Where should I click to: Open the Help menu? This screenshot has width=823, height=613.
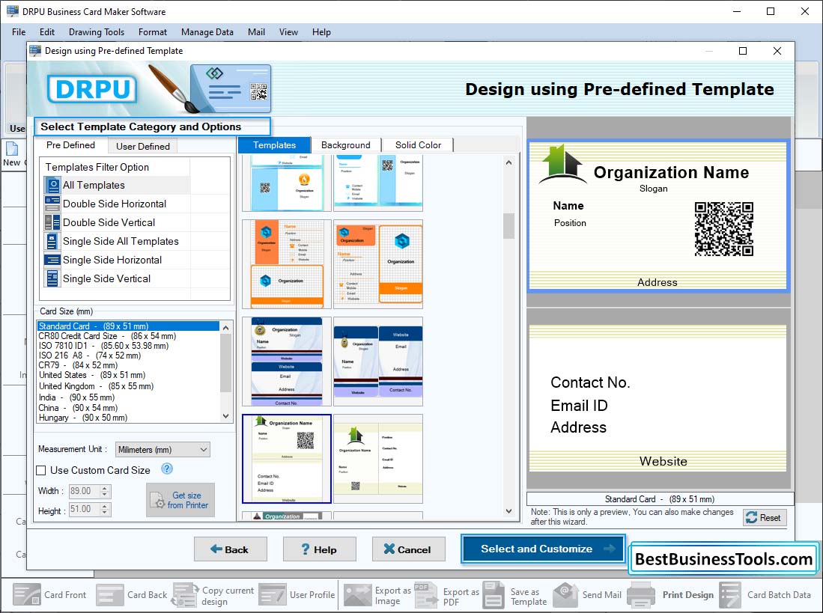point(321,32)
